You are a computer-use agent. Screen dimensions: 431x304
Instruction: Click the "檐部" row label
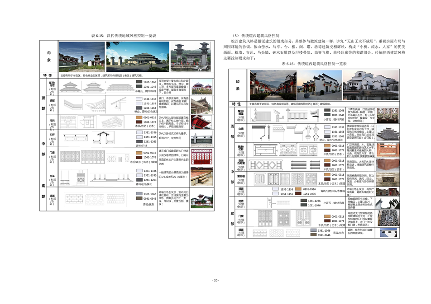[x=52, y=101]
